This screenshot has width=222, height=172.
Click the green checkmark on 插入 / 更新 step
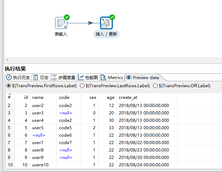112,17
